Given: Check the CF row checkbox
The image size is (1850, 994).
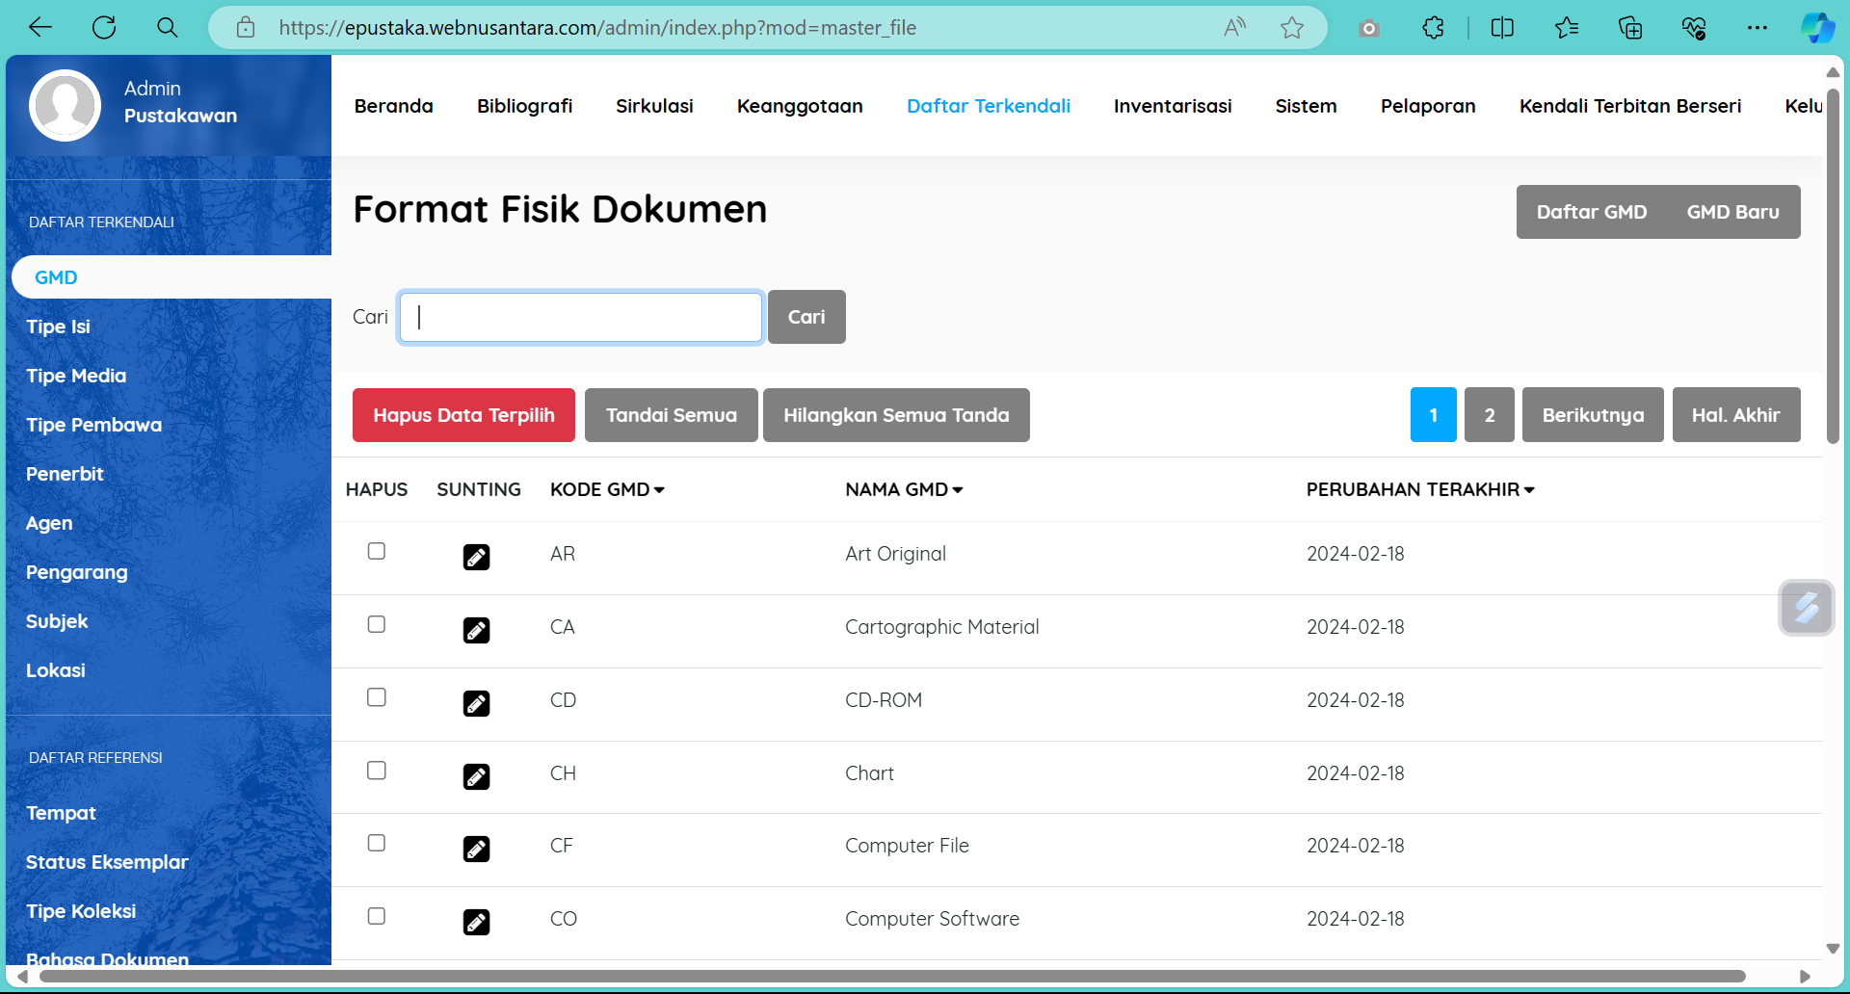Looking at the screenshot, I should [377, 843].
